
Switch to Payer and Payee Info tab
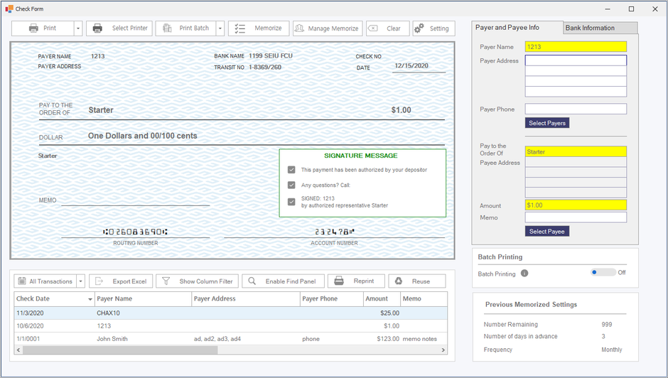point(517,27)
